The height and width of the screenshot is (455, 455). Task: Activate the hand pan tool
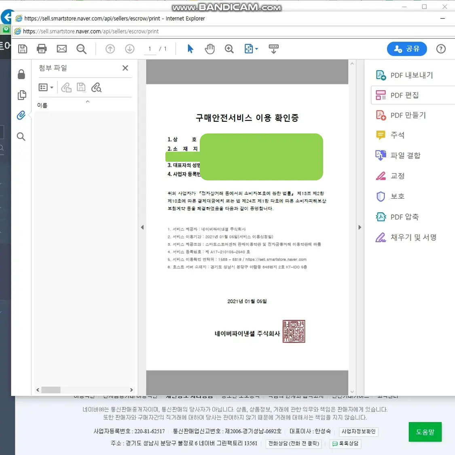point(210,49)
